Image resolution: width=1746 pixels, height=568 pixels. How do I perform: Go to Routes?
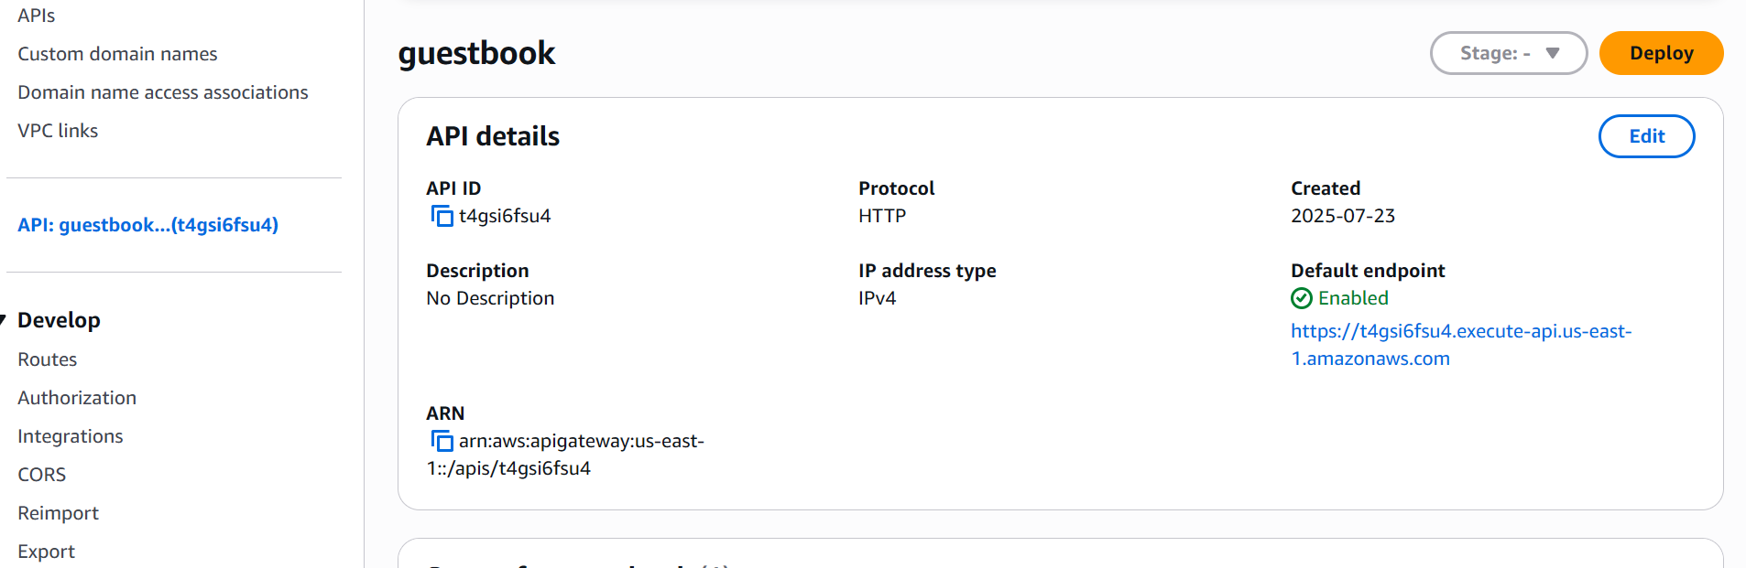click(48, 359)
